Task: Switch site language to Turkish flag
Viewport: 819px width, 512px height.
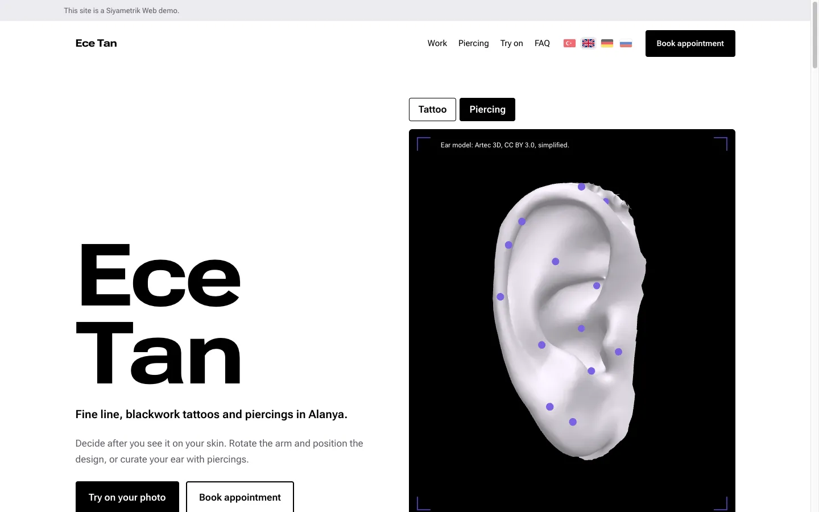Action: [x=569, y=43]
